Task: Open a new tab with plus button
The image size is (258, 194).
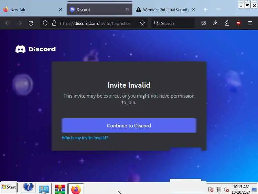Action: click(x=205, y=10)
